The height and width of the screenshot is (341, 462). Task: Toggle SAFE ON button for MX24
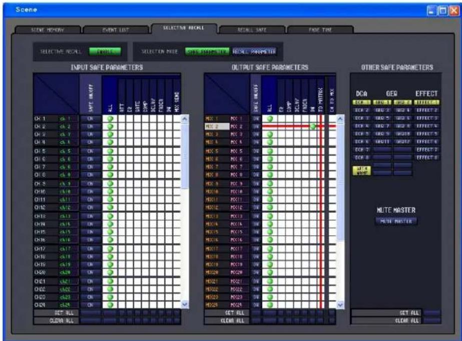(256, 305)
